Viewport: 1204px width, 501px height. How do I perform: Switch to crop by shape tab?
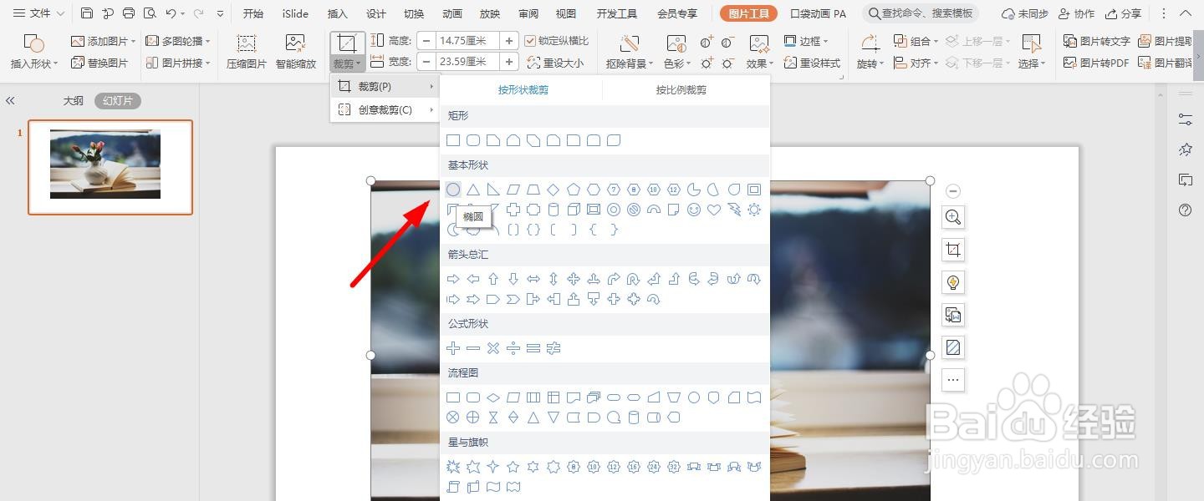click(x=523, y=89)
